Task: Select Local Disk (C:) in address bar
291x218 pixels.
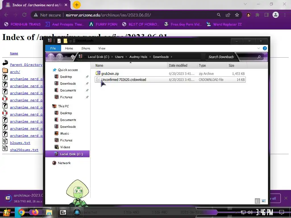Action: point(98,57)
